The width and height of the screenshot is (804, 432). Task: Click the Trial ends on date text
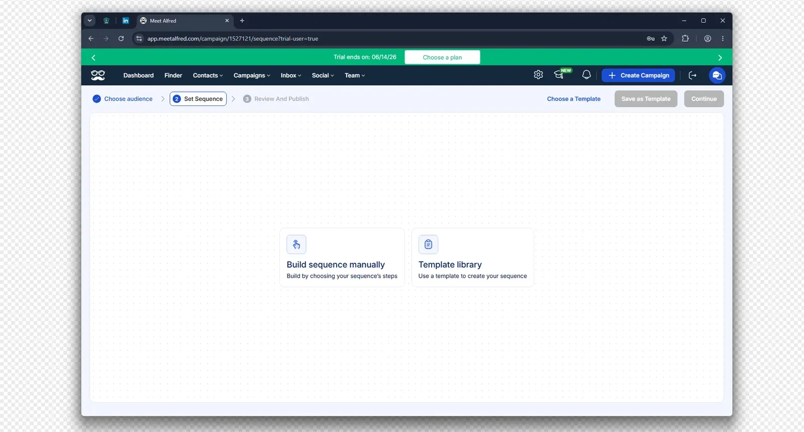pyautogui.click(x=365, y=57)
